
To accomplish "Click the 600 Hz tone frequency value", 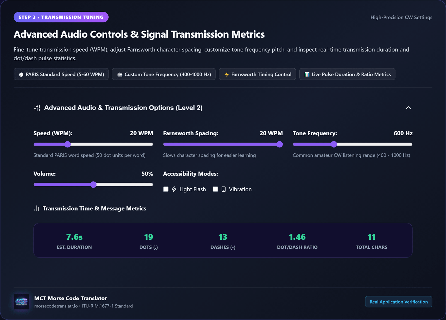I will [403, 133].
